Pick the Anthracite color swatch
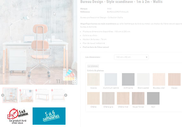 click(128, 79)
